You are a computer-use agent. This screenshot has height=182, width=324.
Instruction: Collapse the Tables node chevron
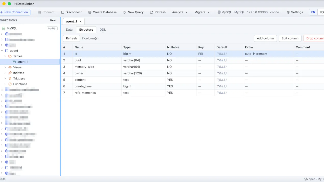(5, 56)
